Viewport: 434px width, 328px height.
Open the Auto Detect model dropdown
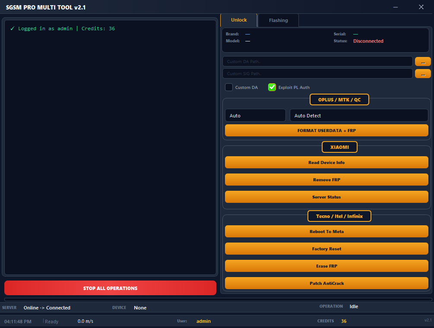tap(359, 116)
